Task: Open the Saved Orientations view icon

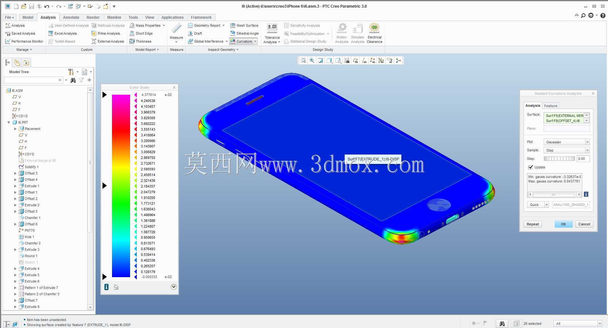Action: tap(338, 60)
